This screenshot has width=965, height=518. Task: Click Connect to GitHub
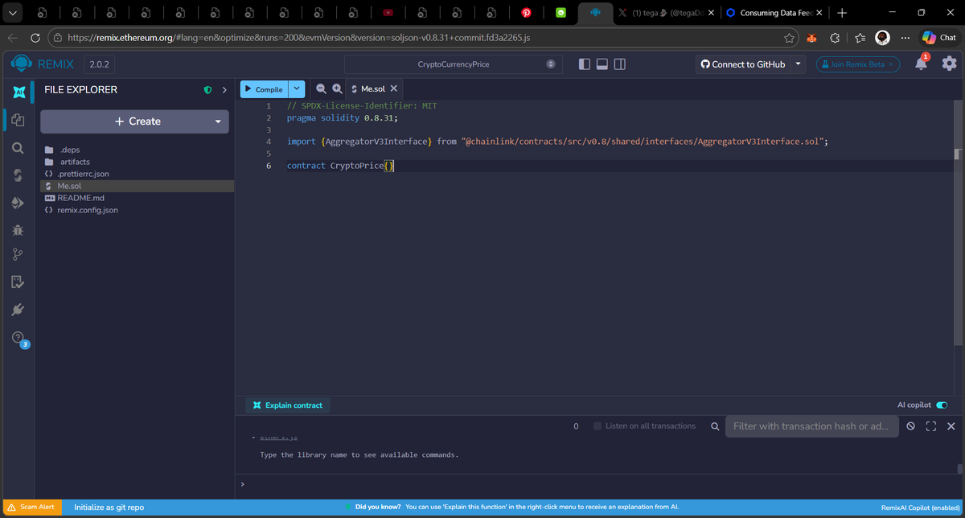pyautogui.click(x=743, y=64)
